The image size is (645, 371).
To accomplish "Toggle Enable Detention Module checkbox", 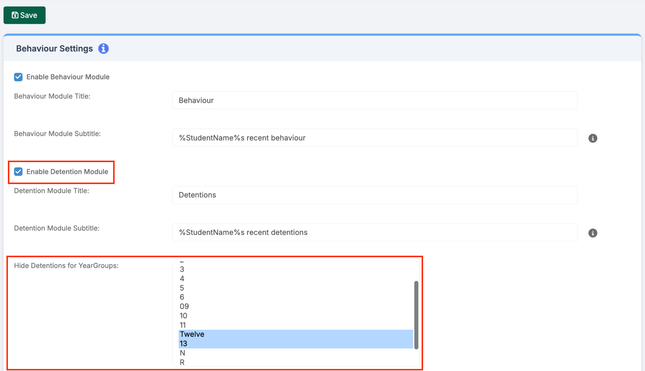I will click(x=18, y=172).
